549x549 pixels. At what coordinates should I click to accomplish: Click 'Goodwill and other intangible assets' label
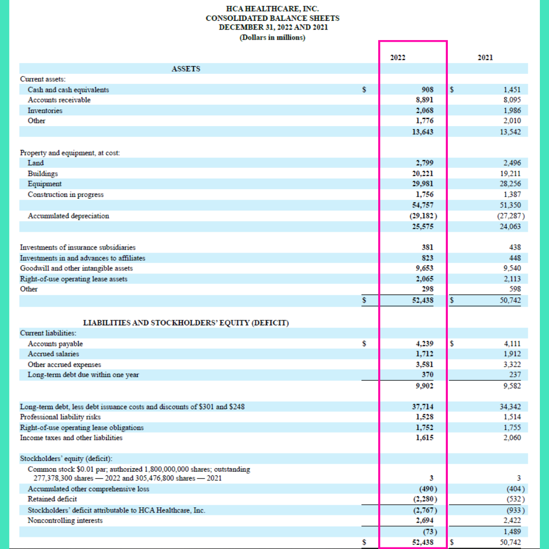pos(76,268)
